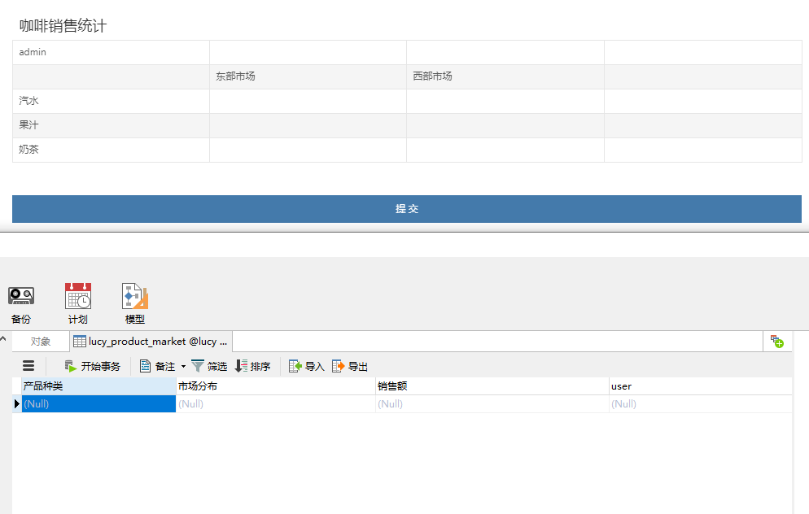This screenshot has width=809, height=514.
Task: Click the 产品种类 column header
Action: (x=98, y=386)
